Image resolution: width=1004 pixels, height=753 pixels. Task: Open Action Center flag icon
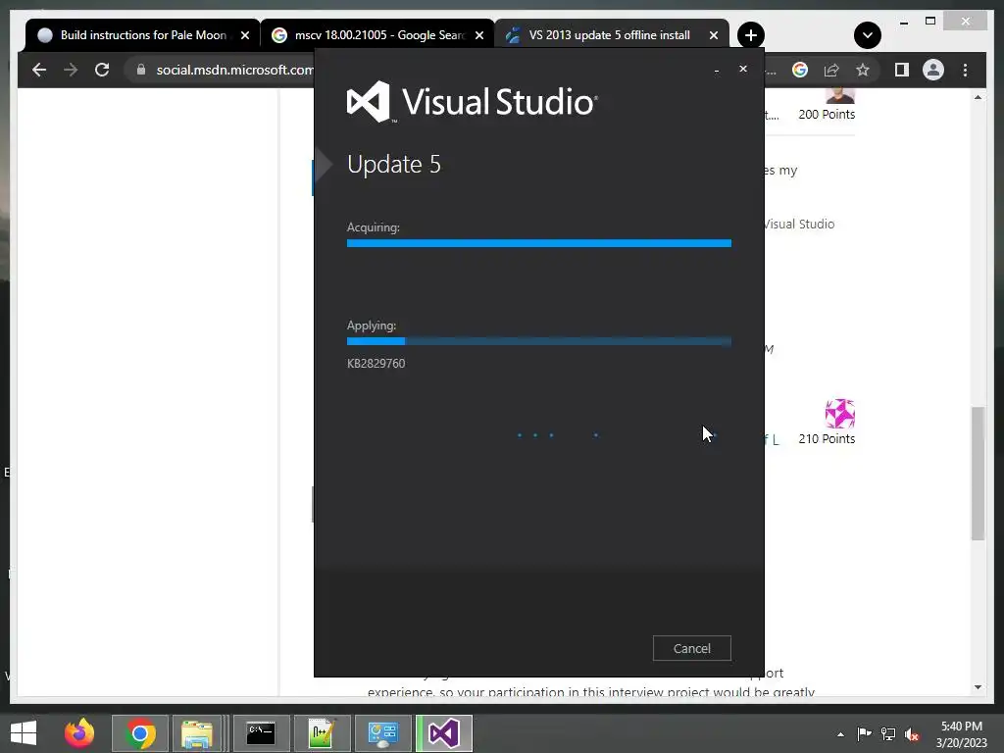(x=864, y=733)
